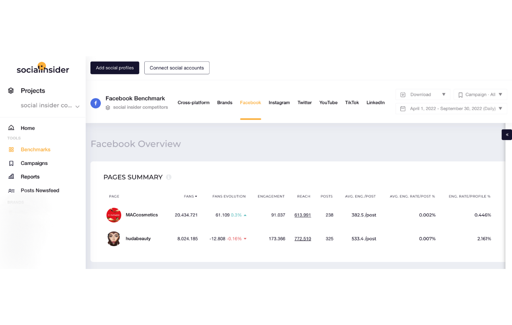Click Add social profiles button
The width and height of the screenshot is (512, 325).
pyautogui.click(x=115, y=68)
